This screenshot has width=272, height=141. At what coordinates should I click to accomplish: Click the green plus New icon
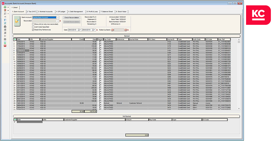pos(5,7)
